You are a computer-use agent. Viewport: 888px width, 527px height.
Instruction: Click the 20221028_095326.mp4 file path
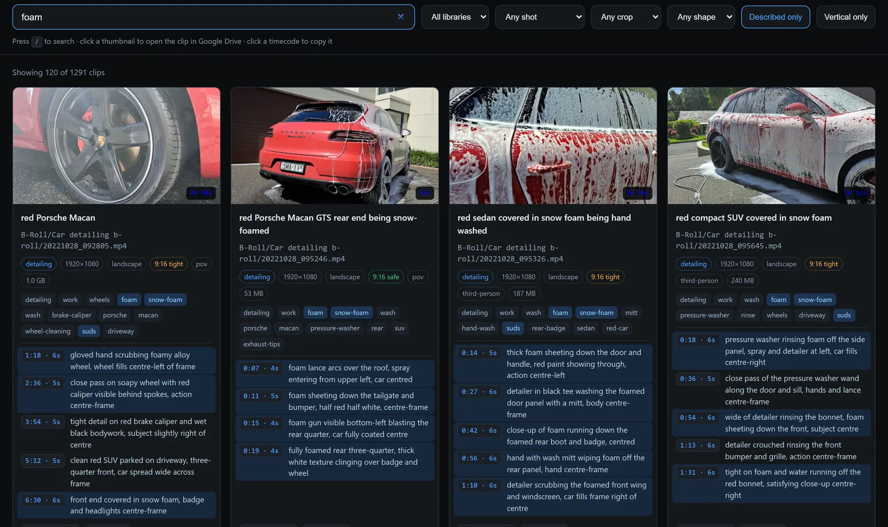coord(510,253)
